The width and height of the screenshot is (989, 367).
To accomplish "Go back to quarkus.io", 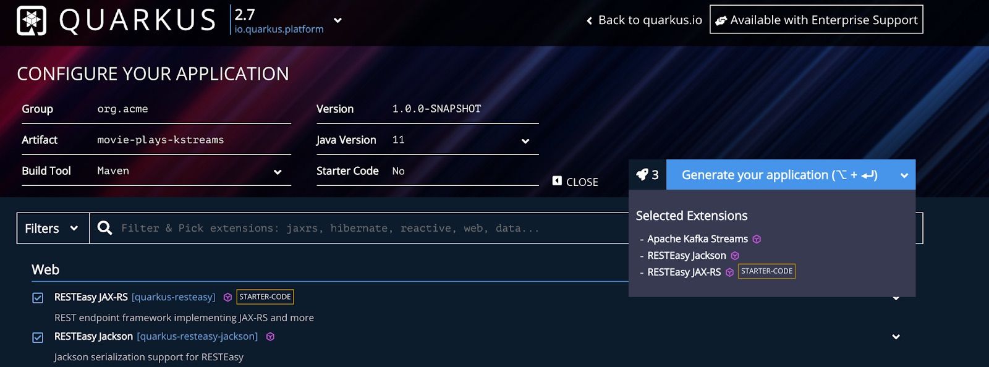I will [644, 20].
